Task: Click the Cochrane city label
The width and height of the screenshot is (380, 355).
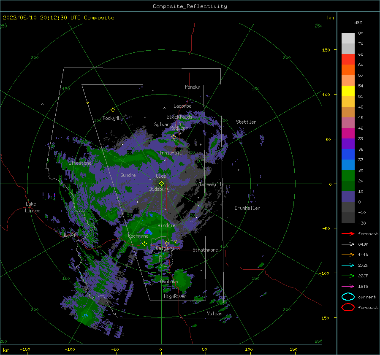Action: (x=138, y=236)
